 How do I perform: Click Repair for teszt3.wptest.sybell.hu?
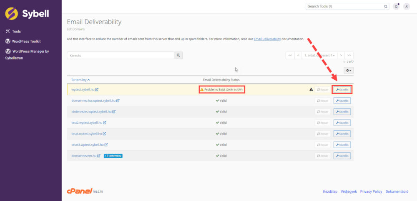pos(323,145)
